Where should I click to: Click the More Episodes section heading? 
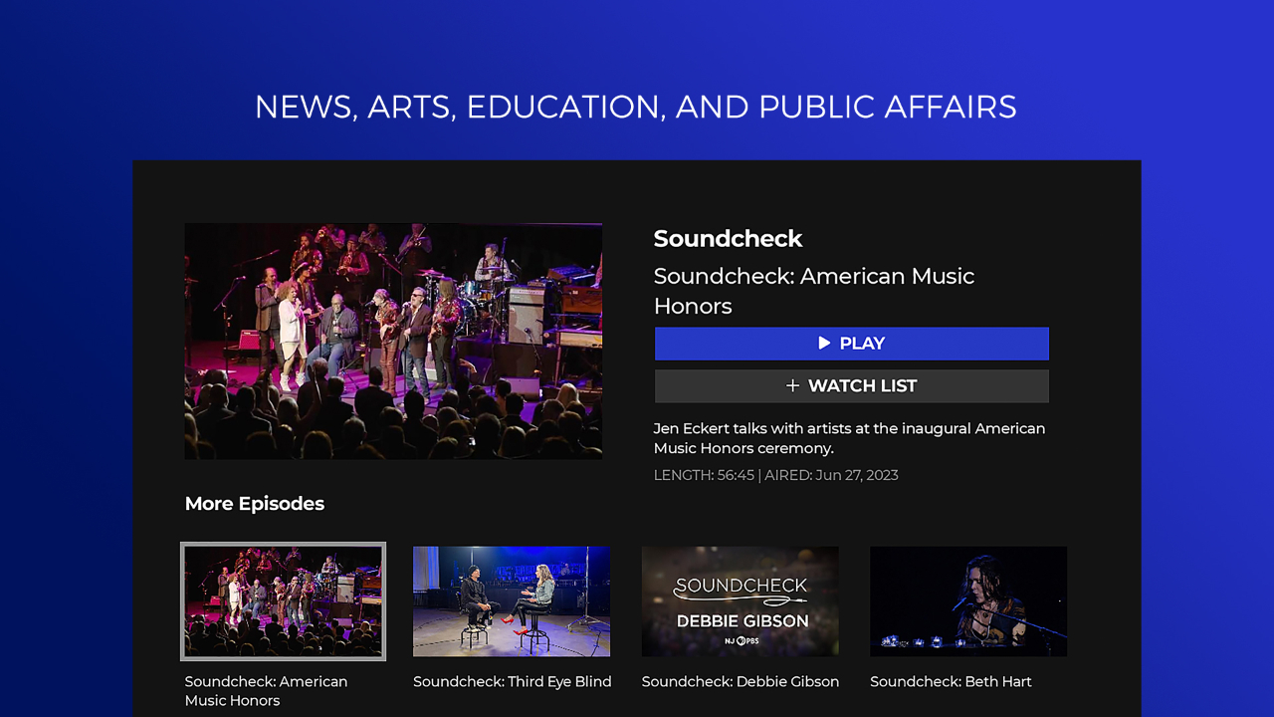pos(254,504)
